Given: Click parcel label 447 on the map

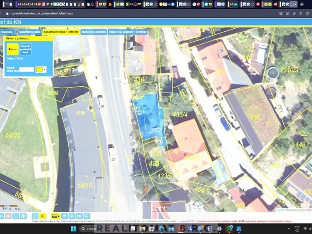Looking at the screenshot, I should (x=255, y=117).
